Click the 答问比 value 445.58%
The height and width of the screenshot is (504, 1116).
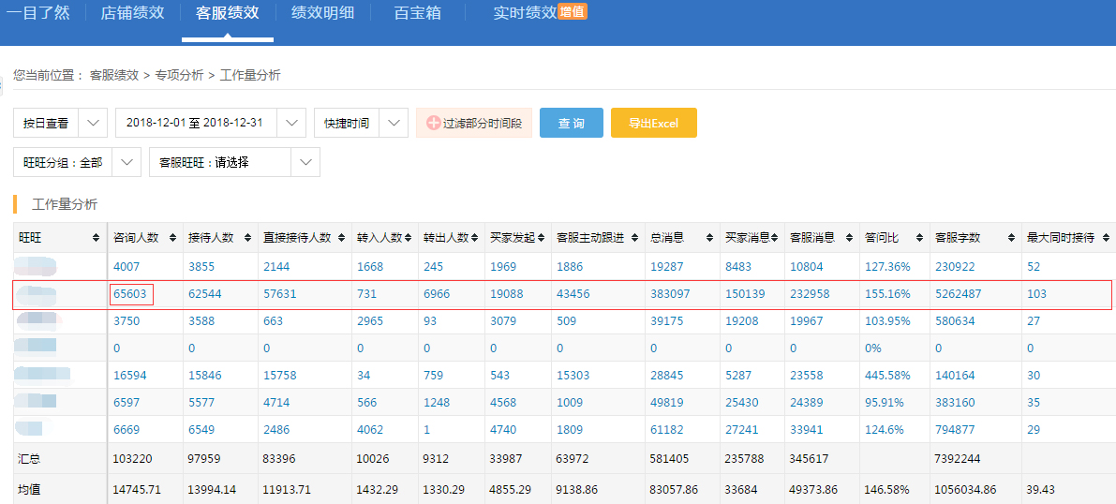coord(884,375)
